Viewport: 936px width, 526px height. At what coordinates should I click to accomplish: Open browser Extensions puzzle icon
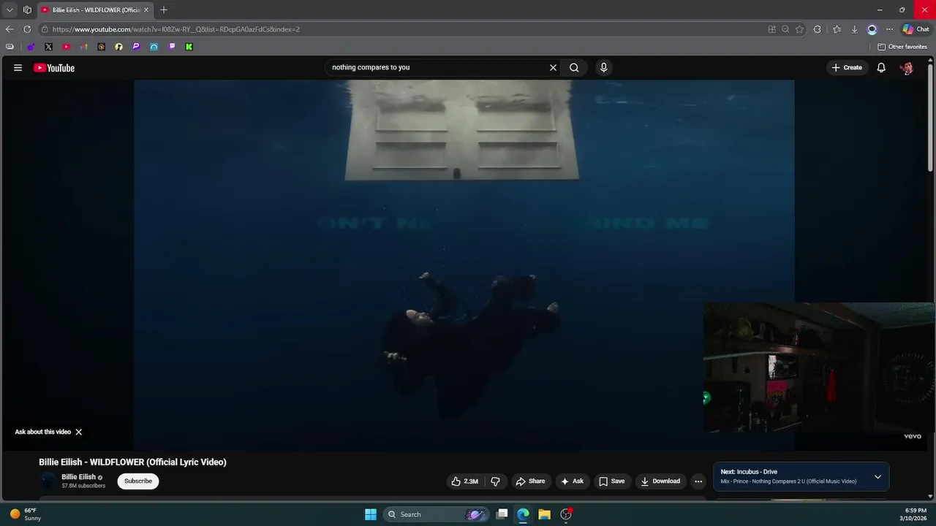pyautogui.click(x=818, y=29)
